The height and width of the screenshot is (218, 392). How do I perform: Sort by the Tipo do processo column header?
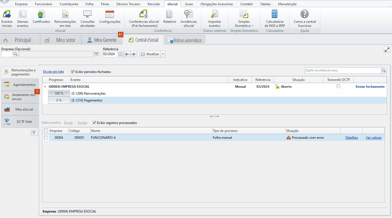click(x=249, y=131)
